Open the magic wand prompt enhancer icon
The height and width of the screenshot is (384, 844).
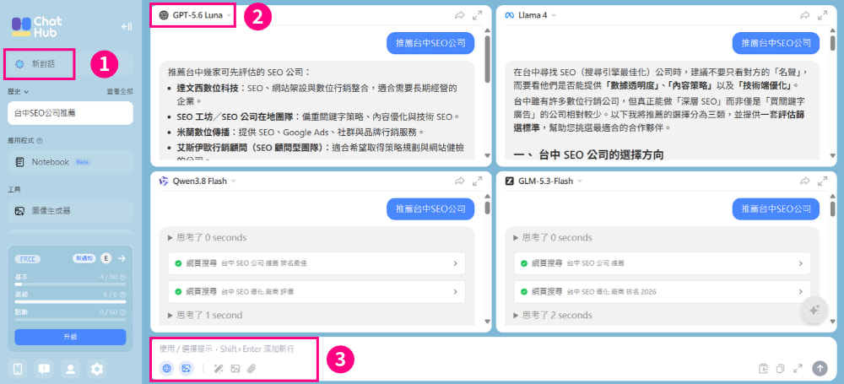pos(218,369)
